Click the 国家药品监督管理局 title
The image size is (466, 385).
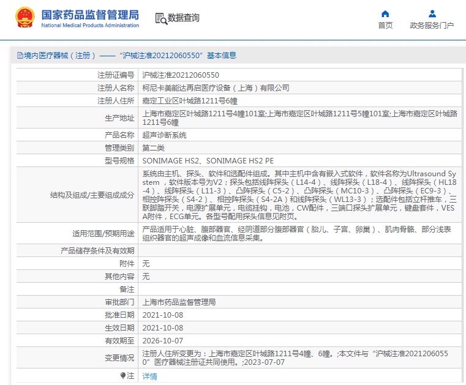tap(90, 15)
